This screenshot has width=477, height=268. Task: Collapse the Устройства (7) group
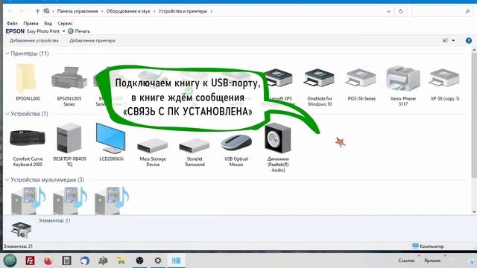coord(7,114)
